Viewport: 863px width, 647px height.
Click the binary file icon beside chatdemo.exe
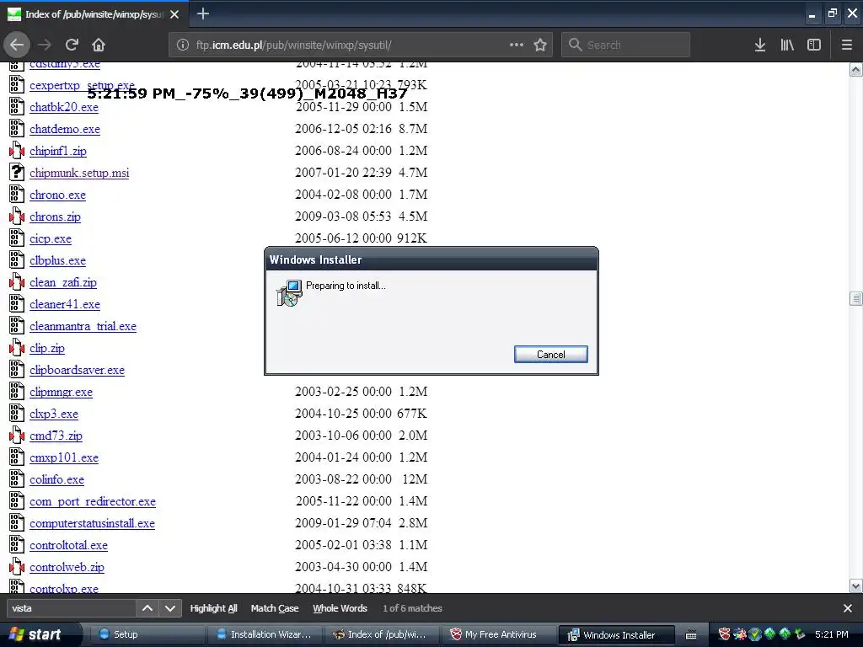coord(17,128)
